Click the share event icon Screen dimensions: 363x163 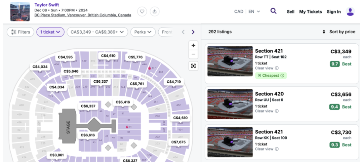coord(154,11)
